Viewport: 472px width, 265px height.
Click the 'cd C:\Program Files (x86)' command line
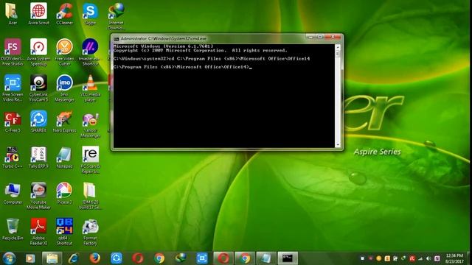click(212, 59)
